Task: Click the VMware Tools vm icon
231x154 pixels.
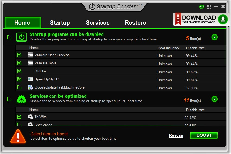Action: point(31,63)
